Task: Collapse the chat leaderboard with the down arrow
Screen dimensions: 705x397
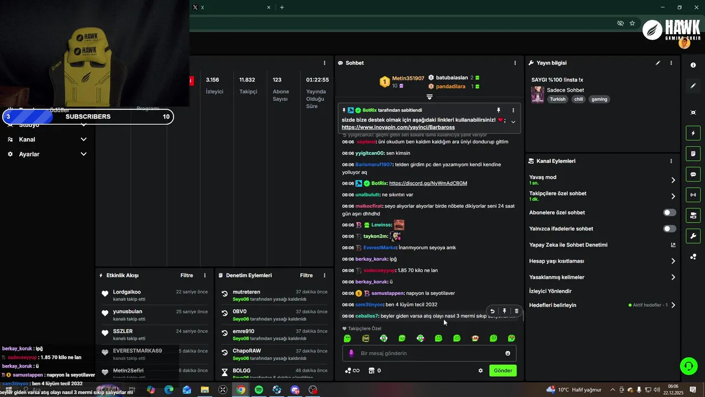Action: pyautogui.click(x=430, y=97)
